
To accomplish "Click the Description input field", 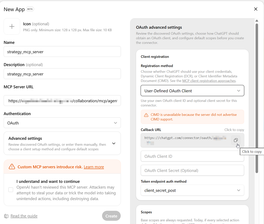I will [62, 74].
